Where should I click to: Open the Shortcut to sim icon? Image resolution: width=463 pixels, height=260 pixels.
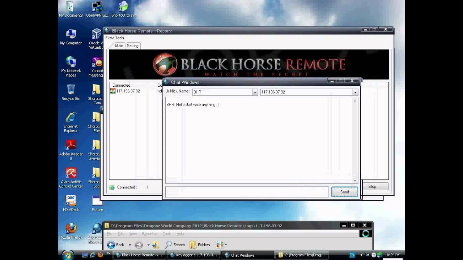click(x=124, y=9)
